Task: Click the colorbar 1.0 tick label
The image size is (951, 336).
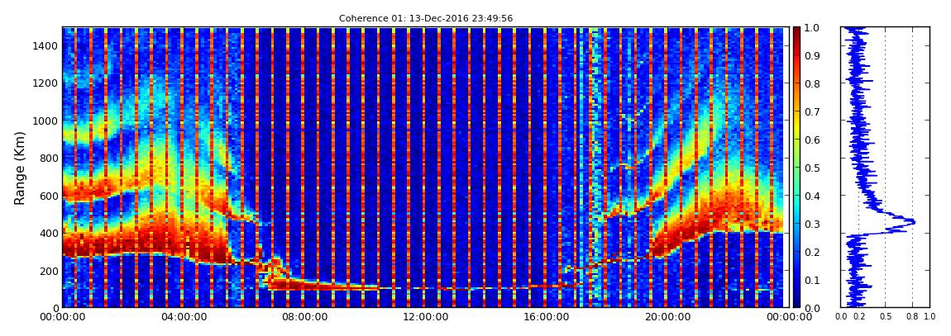Action: [x=814, y=28]
